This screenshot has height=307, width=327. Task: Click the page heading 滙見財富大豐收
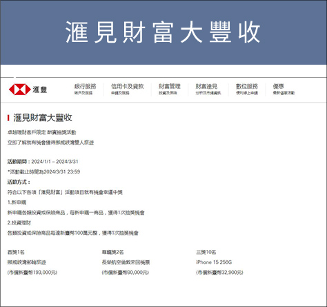click(43, 118)
